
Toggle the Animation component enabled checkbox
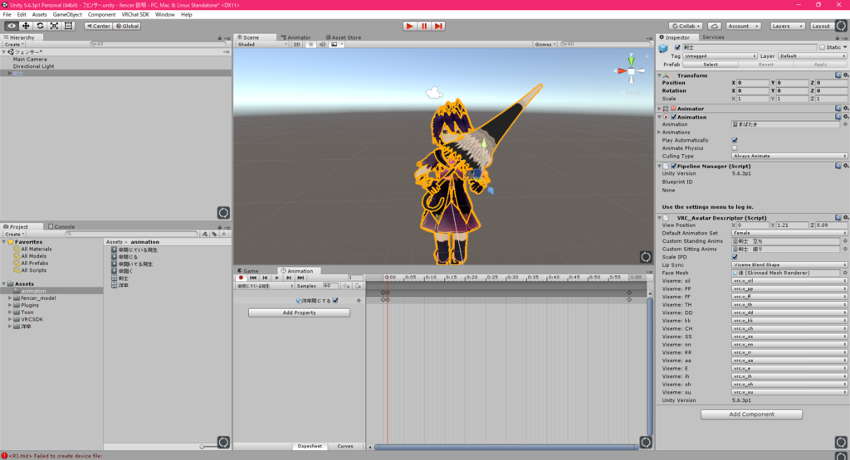click(673, 117)
